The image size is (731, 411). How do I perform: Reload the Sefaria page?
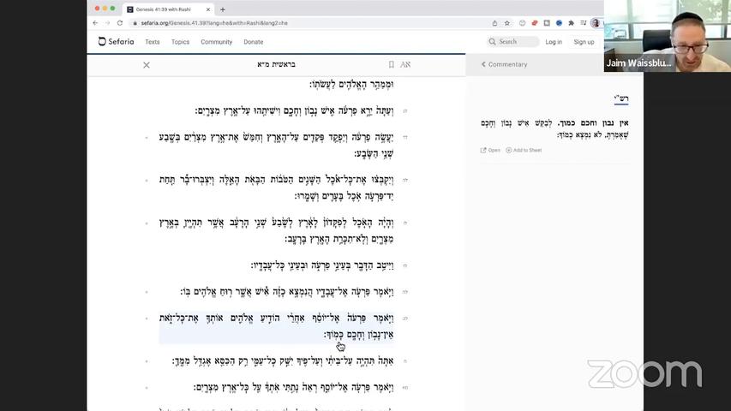tap(120, 23)
